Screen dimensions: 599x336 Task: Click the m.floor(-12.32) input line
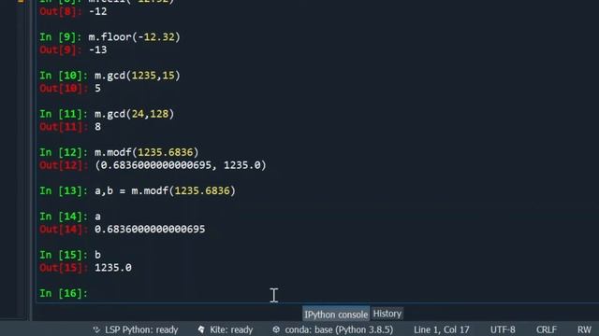click(134, 37)
